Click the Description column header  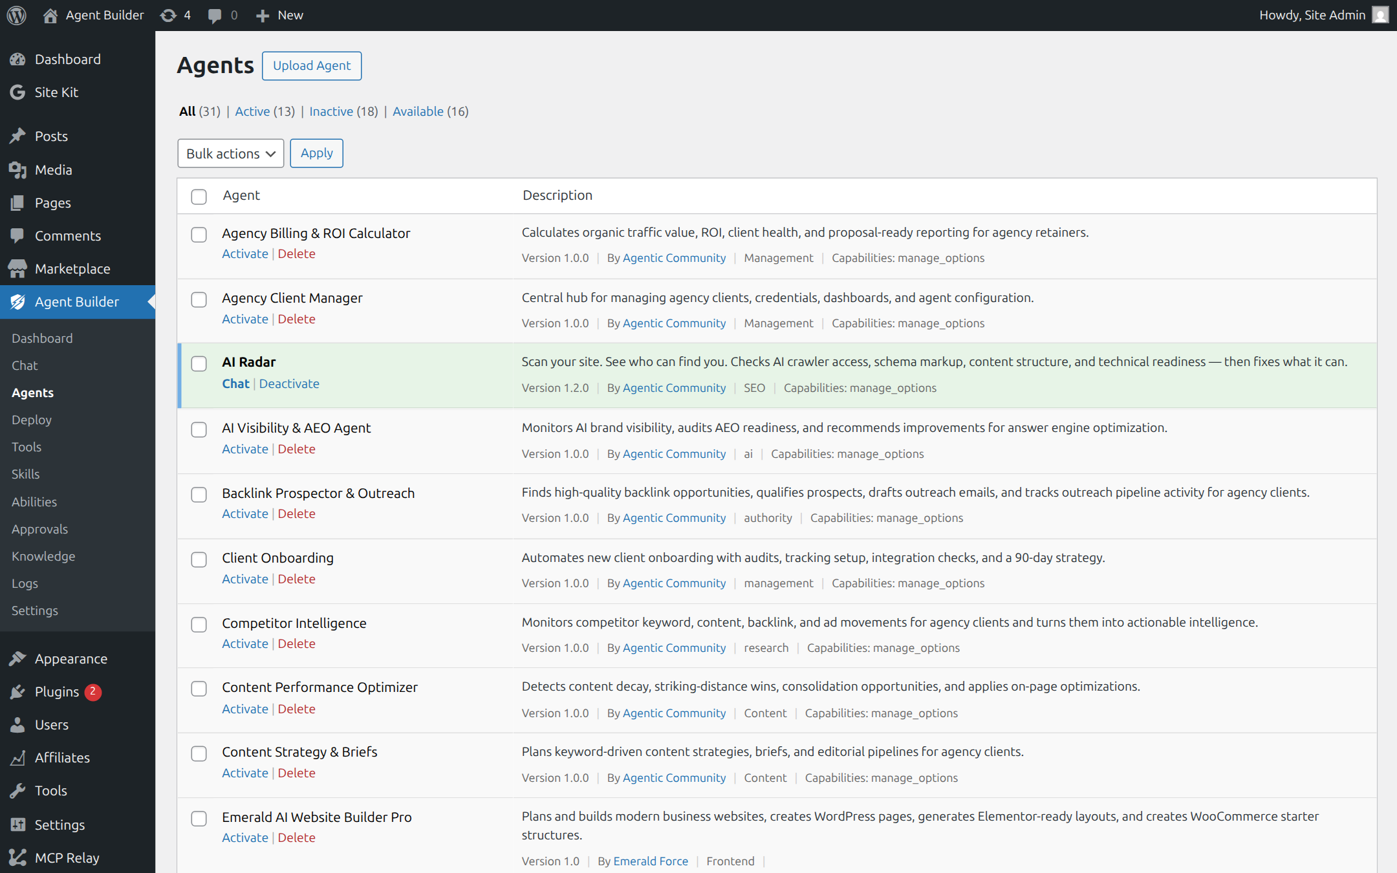pos(558,195)
